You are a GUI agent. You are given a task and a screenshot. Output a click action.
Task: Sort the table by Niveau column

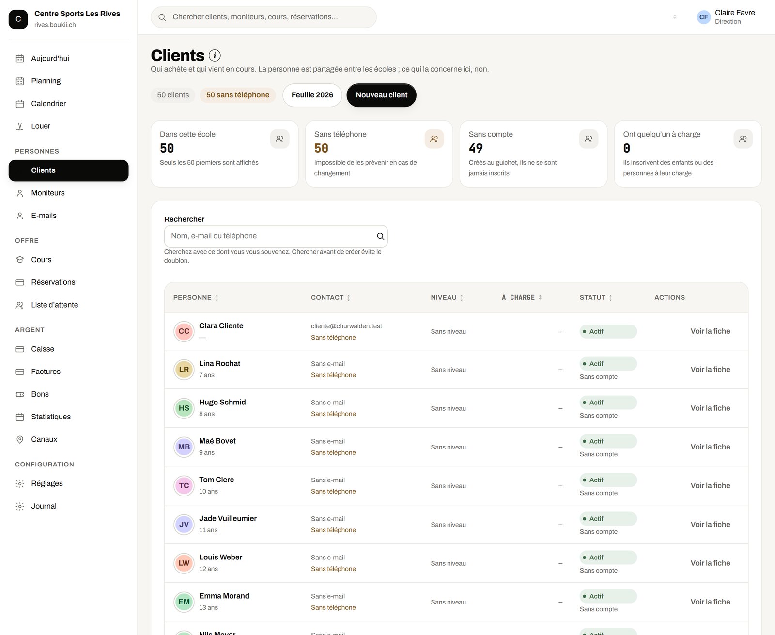pos(447,298)
